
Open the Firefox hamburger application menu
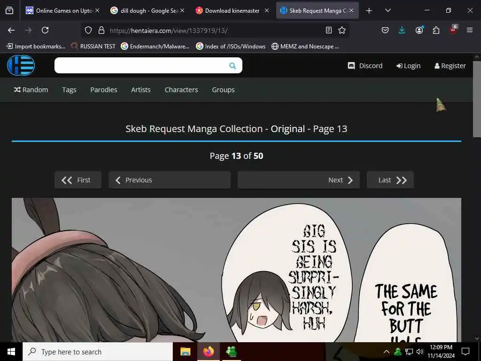click(x=469, y=30)
